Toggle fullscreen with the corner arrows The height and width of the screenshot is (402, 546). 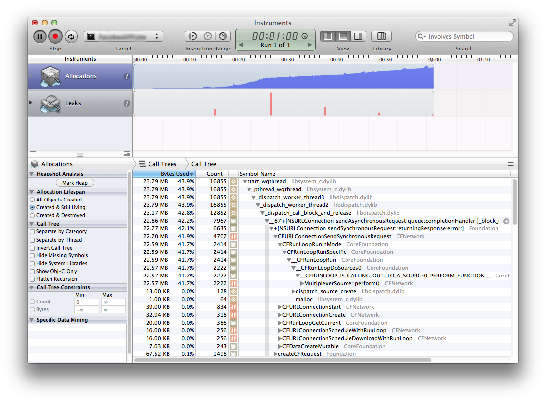pyautogui.click(x=512, y=23)
